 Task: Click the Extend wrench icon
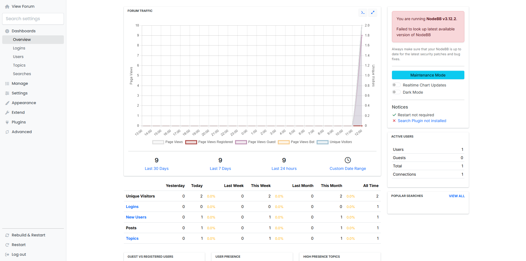(7, 113)
